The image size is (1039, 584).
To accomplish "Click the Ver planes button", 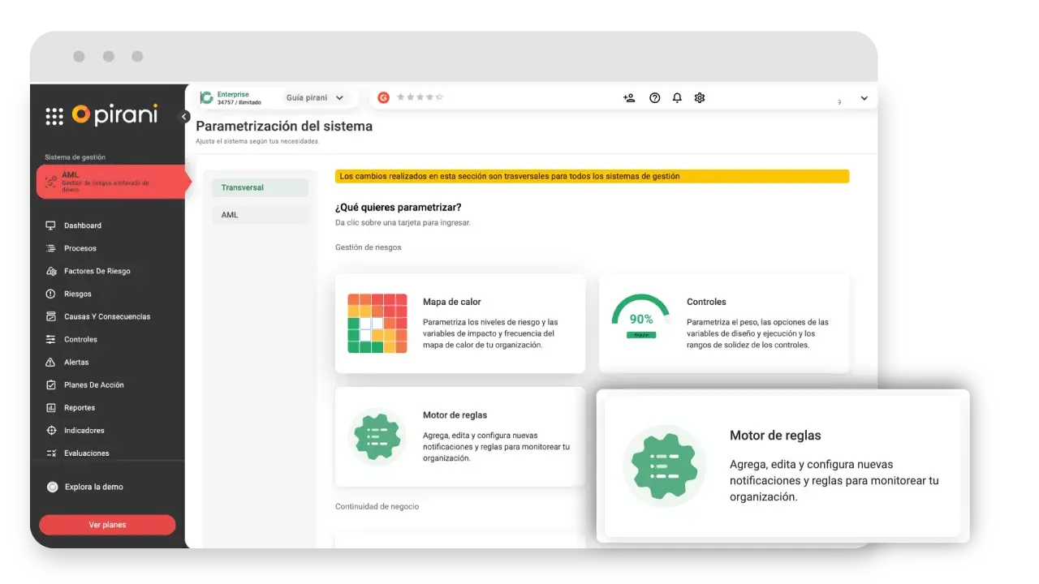I will click(107, 525).
